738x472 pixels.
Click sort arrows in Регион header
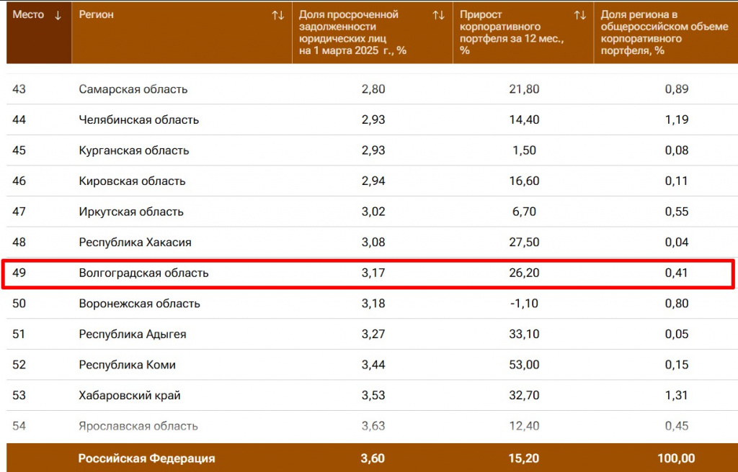[278, 16]
